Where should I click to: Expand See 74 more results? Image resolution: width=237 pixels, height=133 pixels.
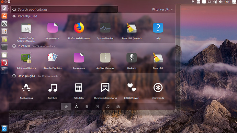pyautogui.click(x=44, y=46)
